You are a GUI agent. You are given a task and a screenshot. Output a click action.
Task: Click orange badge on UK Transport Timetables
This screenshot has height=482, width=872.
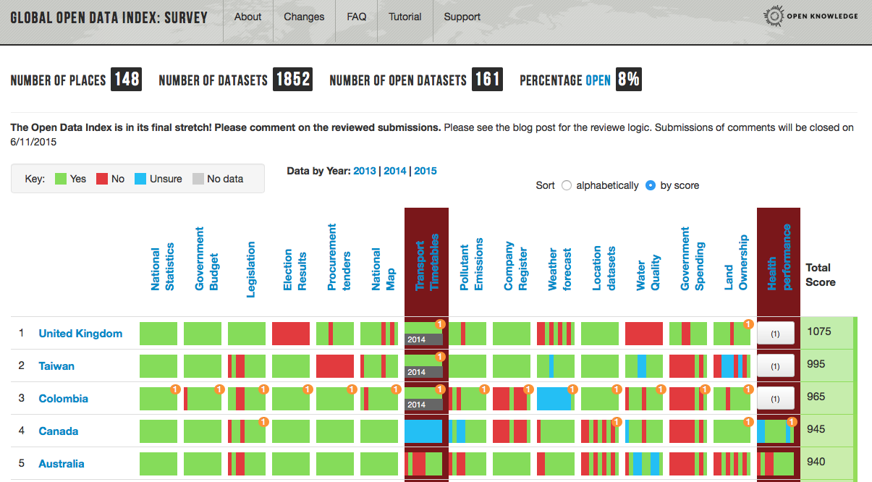[x=440, y=324]
